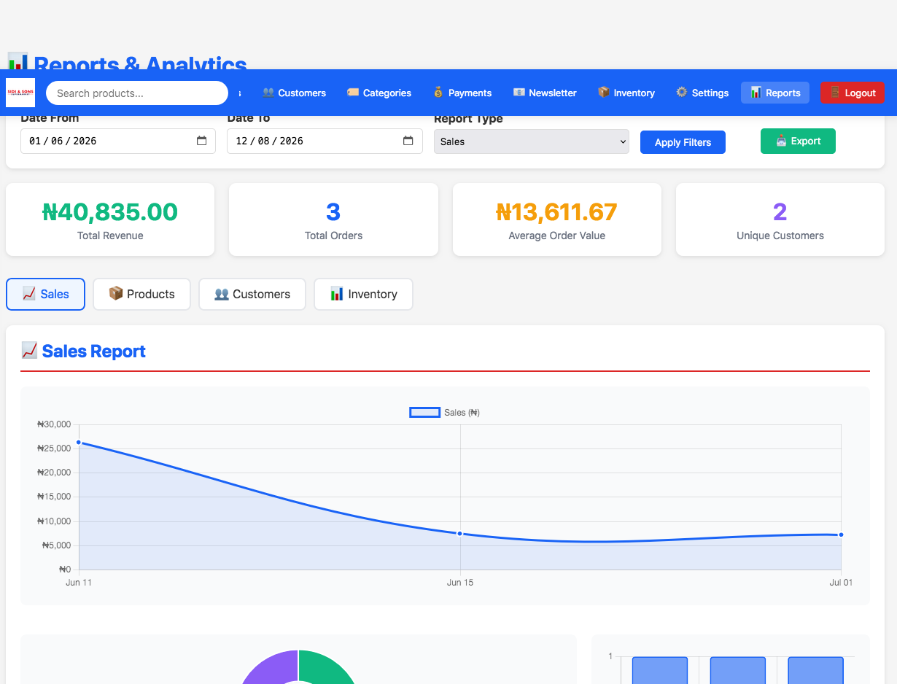Expand the Report Type dropdown

click(532, 141)
